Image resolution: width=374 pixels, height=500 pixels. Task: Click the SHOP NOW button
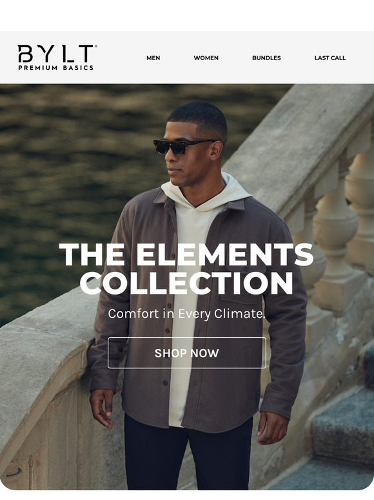(187, 353)
